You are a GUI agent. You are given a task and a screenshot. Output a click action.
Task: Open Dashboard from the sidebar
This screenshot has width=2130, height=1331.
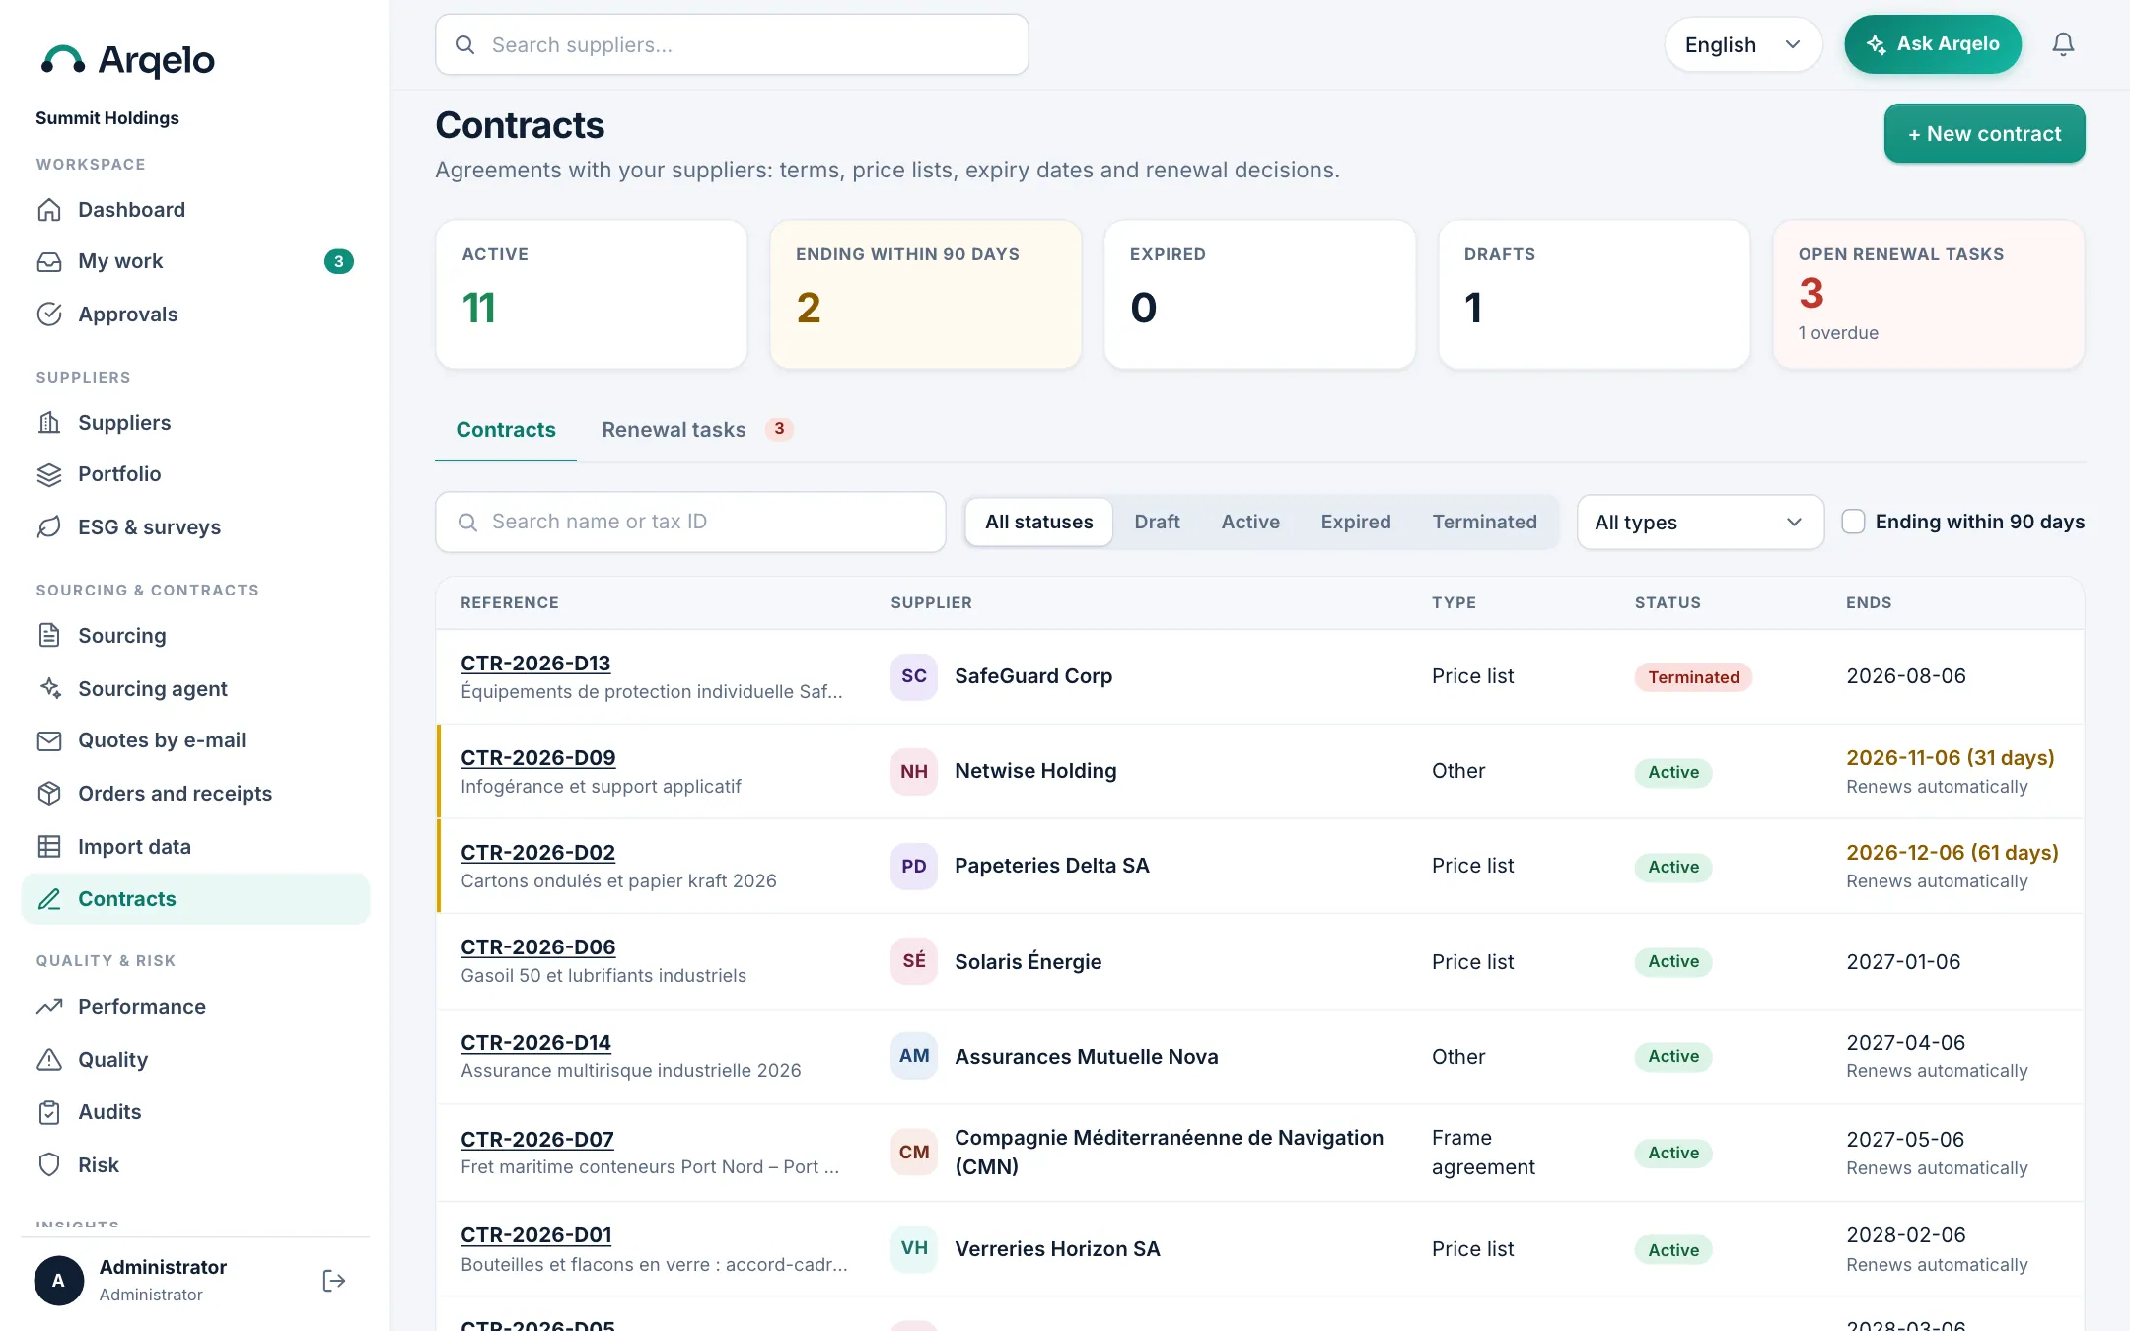pyautogui.click(x=195, y=209)
